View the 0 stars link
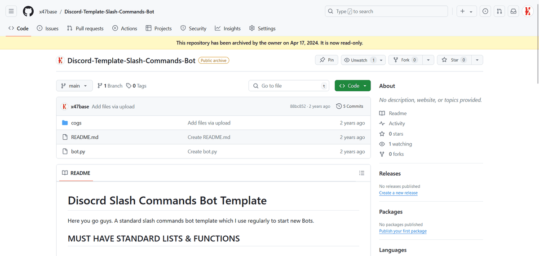Image resolution: width=539 pixels, height=256 pixels. point(391,134)
